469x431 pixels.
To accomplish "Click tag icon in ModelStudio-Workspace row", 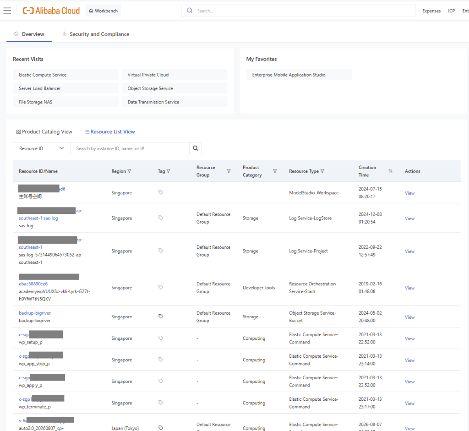I will (161, 192).
